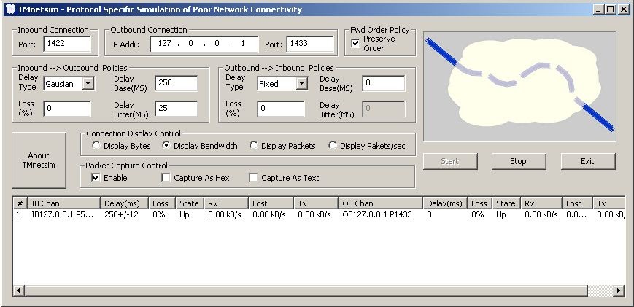Click the Inbound Connection port field
This screenshot has width=634, height=307.
pos(67,44)
